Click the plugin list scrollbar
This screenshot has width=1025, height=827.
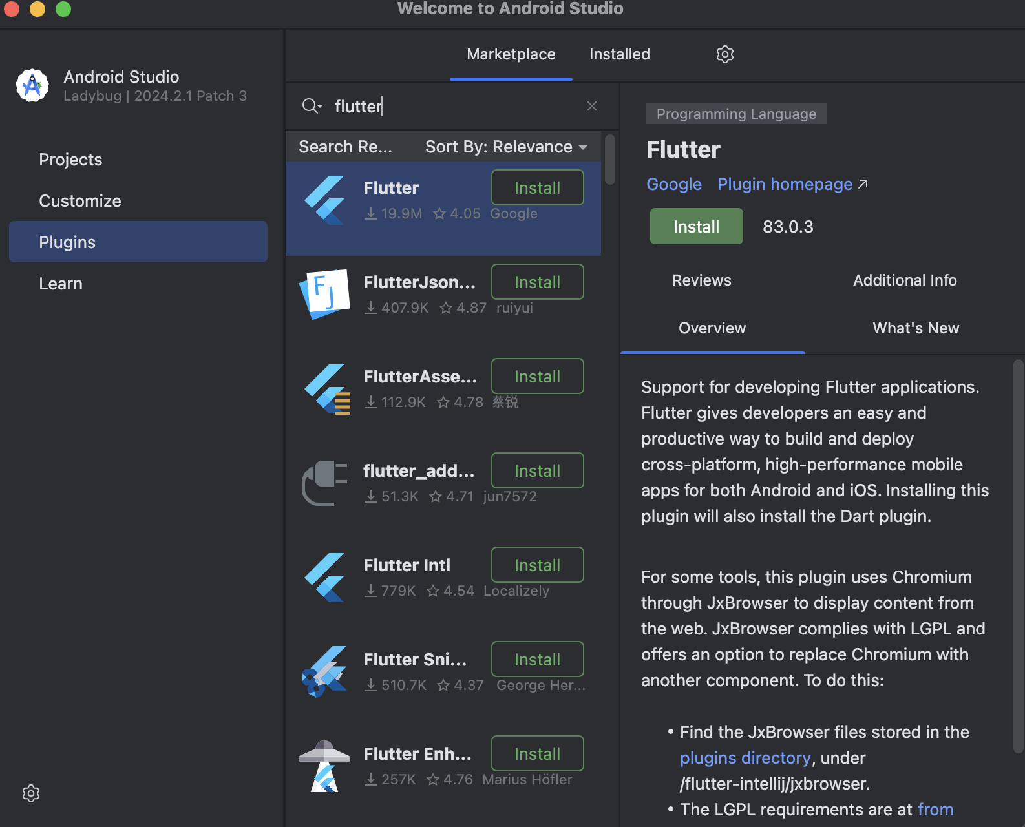click(x=610, y=159)
